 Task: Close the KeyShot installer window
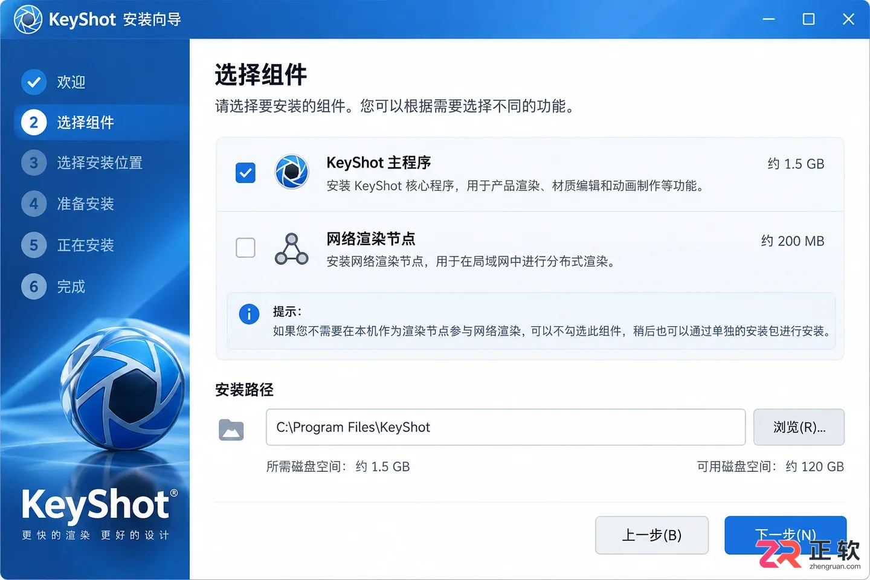click(848, 19)
